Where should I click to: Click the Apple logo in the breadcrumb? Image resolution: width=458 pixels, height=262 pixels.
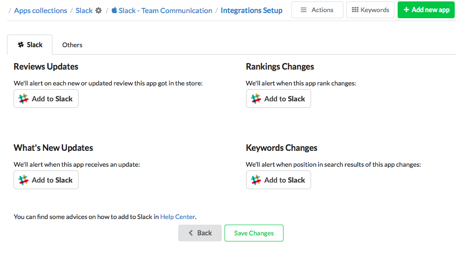pyautogui.click(x=114, y=10)
